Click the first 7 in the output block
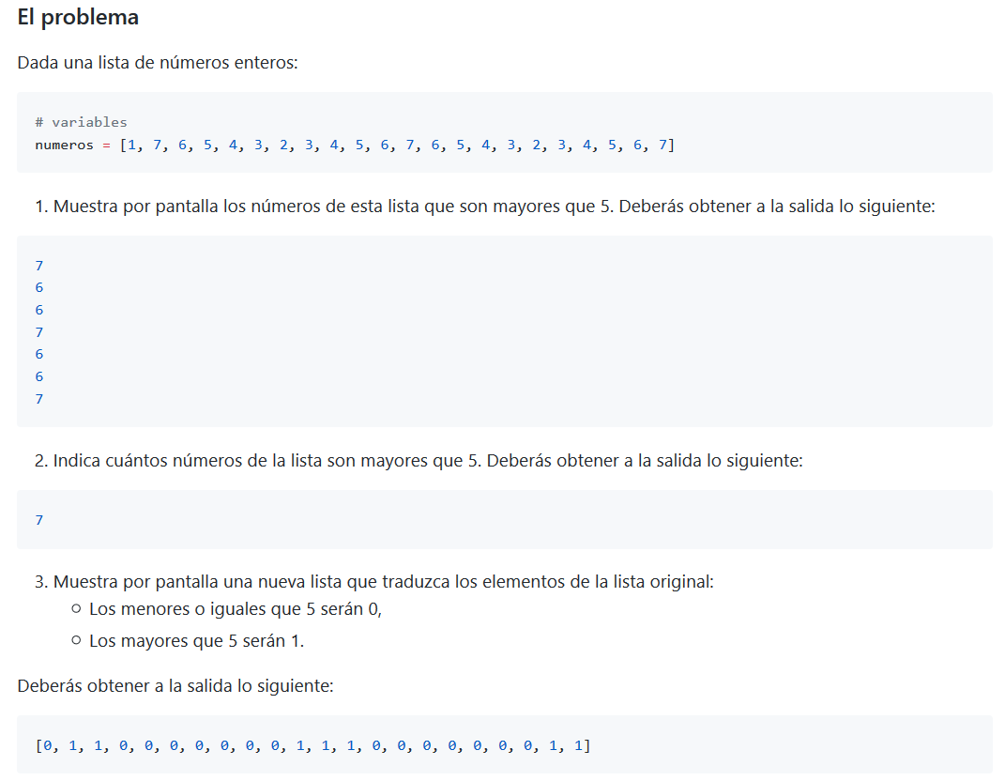 click(x=38, y=266)
